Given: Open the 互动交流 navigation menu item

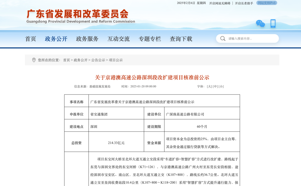Looking at the screenshot, I should pos(119,39).
